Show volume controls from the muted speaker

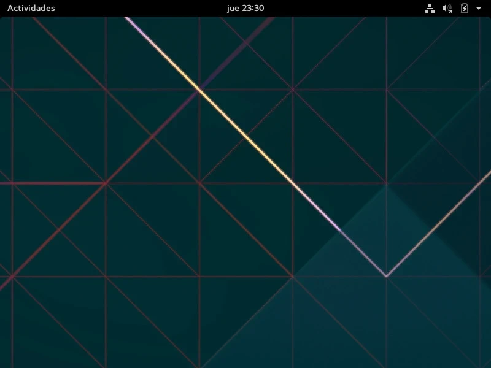tap(447, 8)
